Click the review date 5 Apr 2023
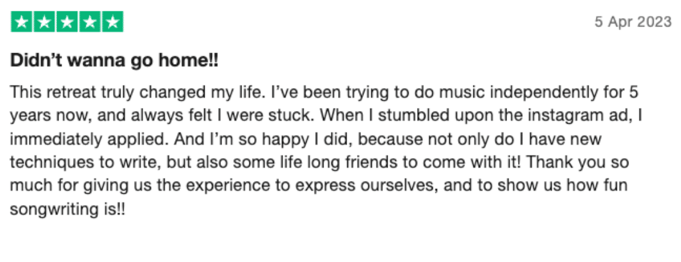Image resolution: width=681 pixels, height=262 pixels. 633,22
